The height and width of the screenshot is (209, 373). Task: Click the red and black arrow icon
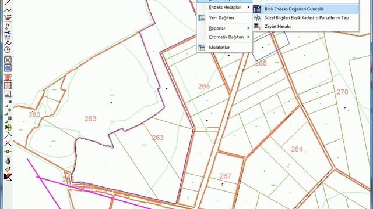tap(8, 177)
